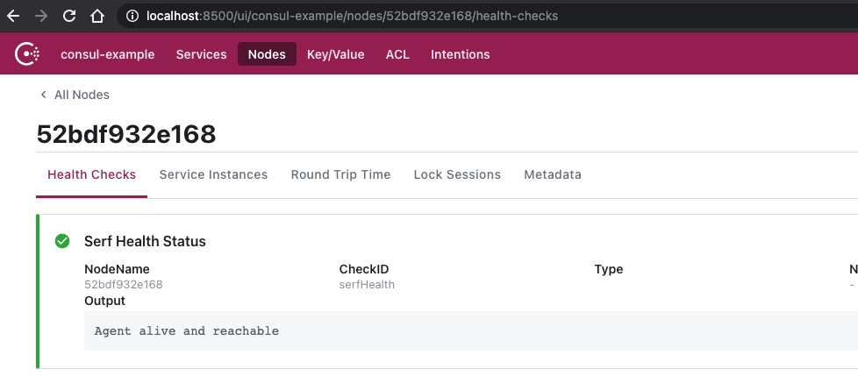This screenshot has height=376, width=858.
Task: Open the Lock Sessions tab
Action: 457,174
